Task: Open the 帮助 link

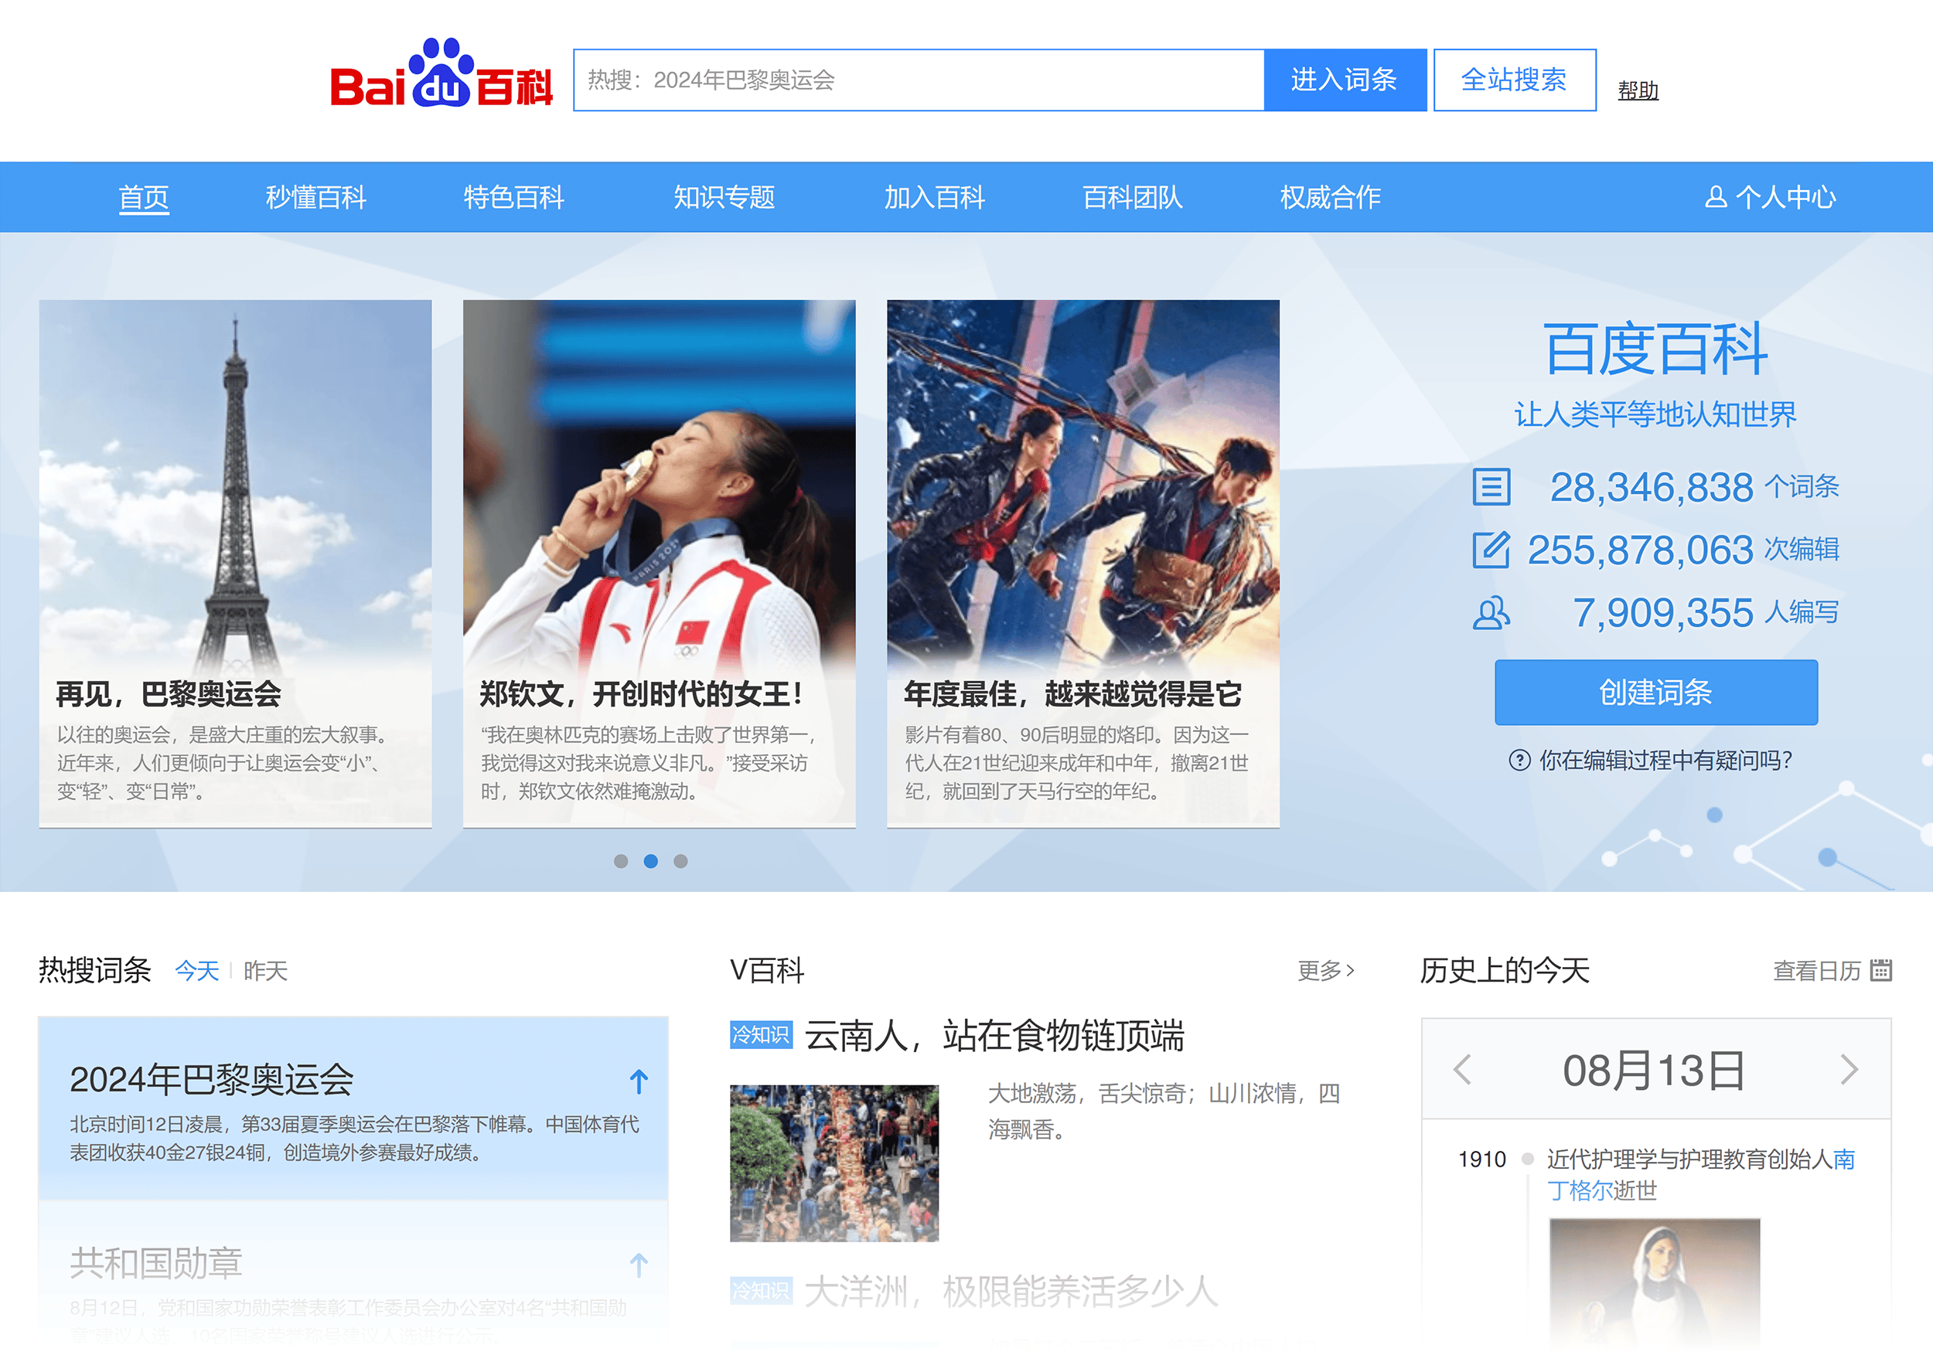Action: click(x=1638, y=90)
